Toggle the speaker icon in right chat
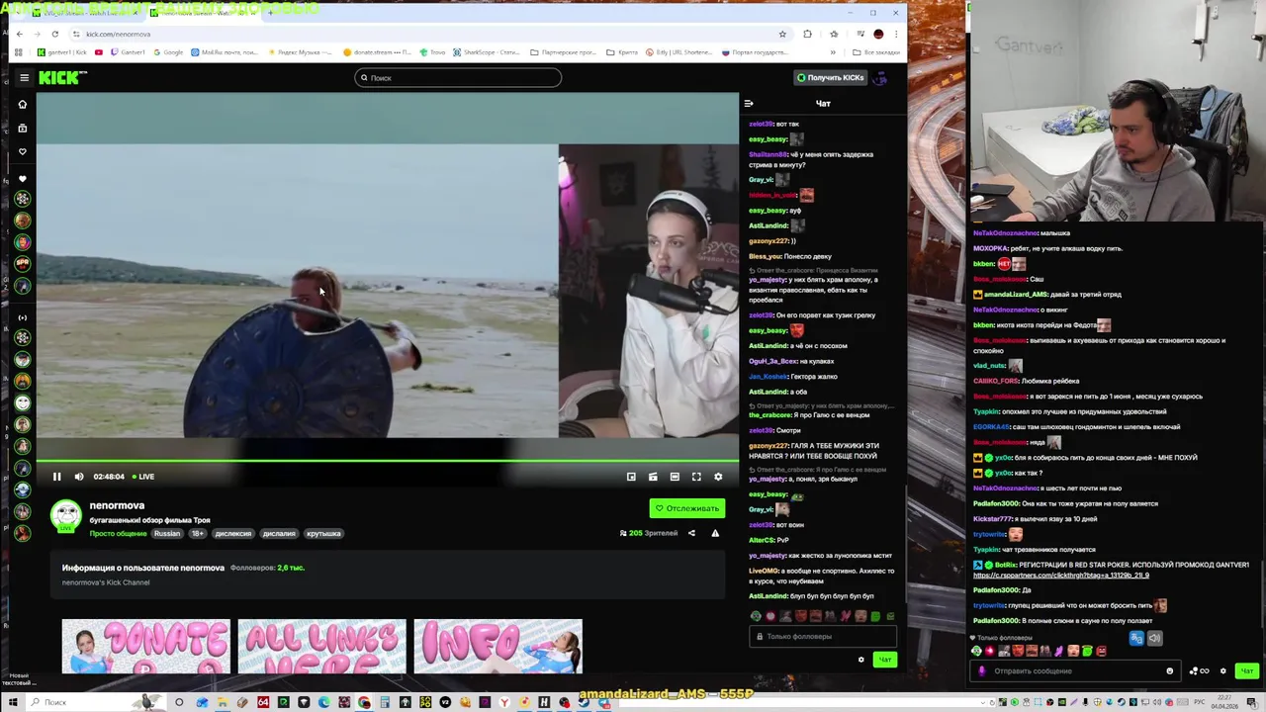Image resolution: width=1266 pixels, height=712 pixels. (1154, 638)
